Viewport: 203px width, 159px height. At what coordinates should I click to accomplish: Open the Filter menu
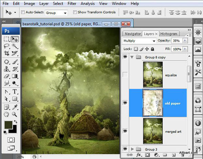click(72, 3)
